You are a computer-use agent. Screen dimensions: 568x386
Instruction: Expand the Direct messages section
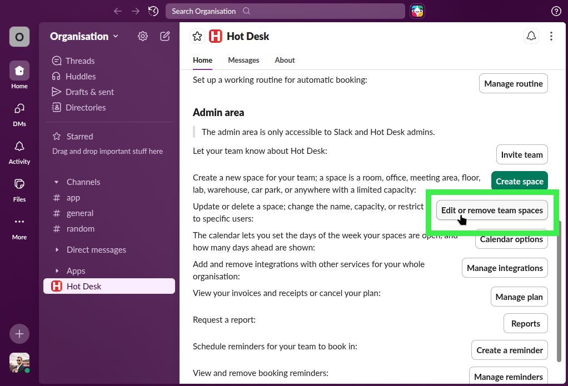(x=56, y=250)
